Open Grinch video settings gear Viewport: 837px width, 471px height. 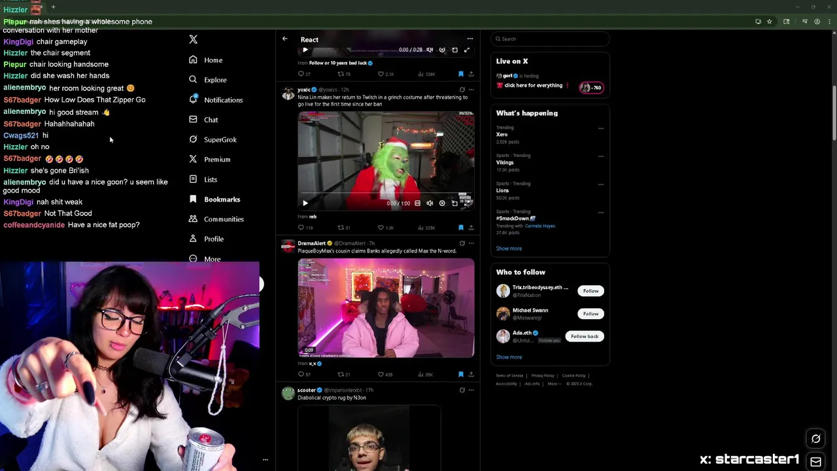pos(442,203)
